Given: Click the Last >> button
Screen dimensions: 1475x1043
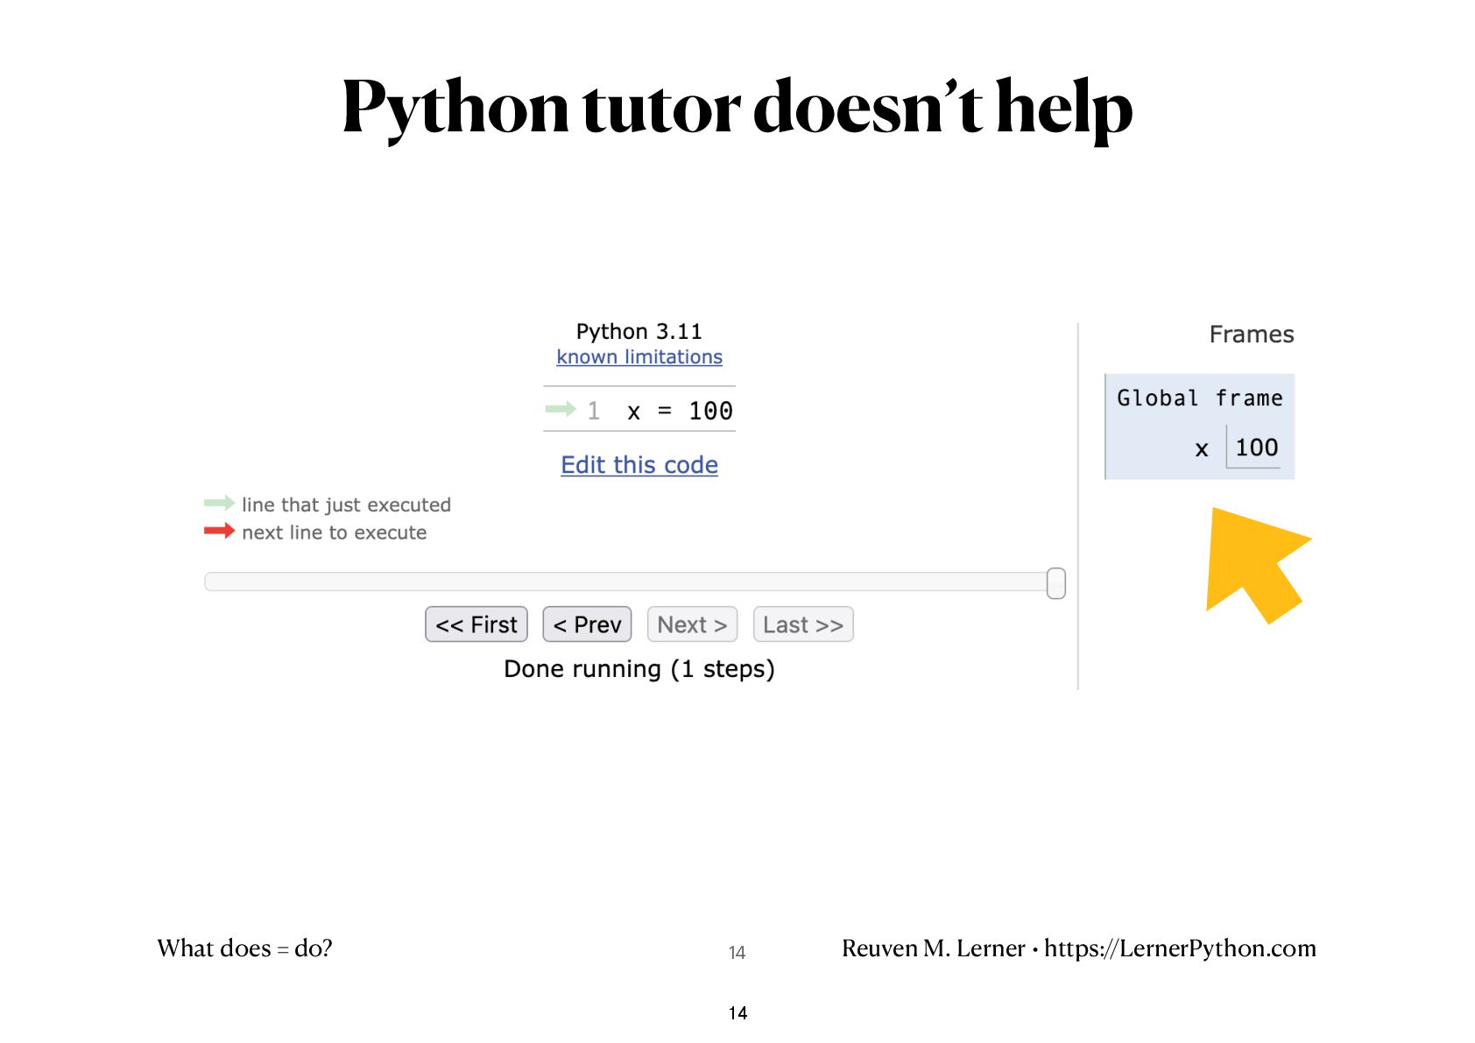Looking at the screenshot, I should pyautogui.click(x=803, y=624).
